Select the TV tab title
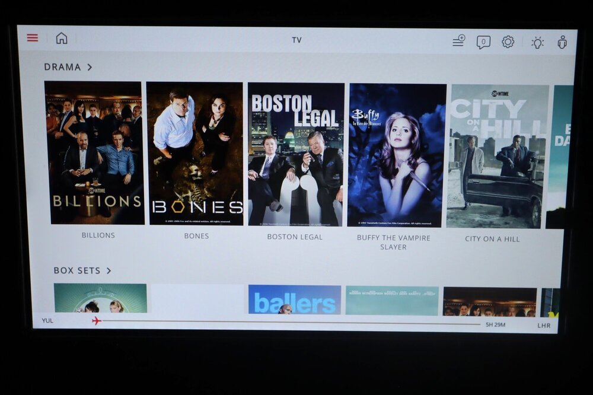593x395 pixels. tap(296, 40)
